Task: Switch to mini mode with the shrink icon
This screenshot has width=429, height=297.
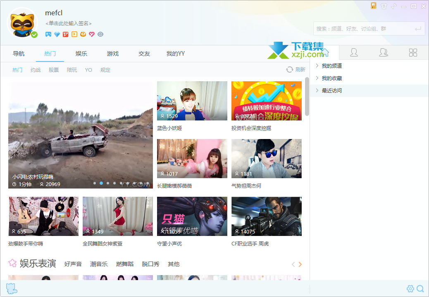Action: click(394, 6)
